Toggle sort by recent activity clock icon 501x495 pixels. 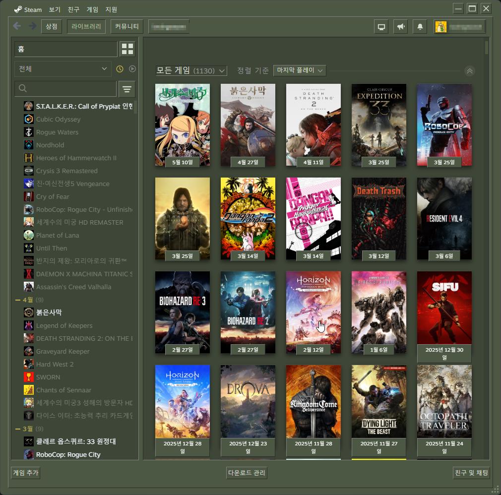click(120, 69)
